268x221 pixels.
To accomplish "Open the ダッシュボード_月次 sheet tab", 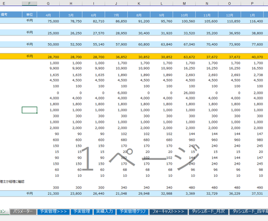I will pos(208,212).
